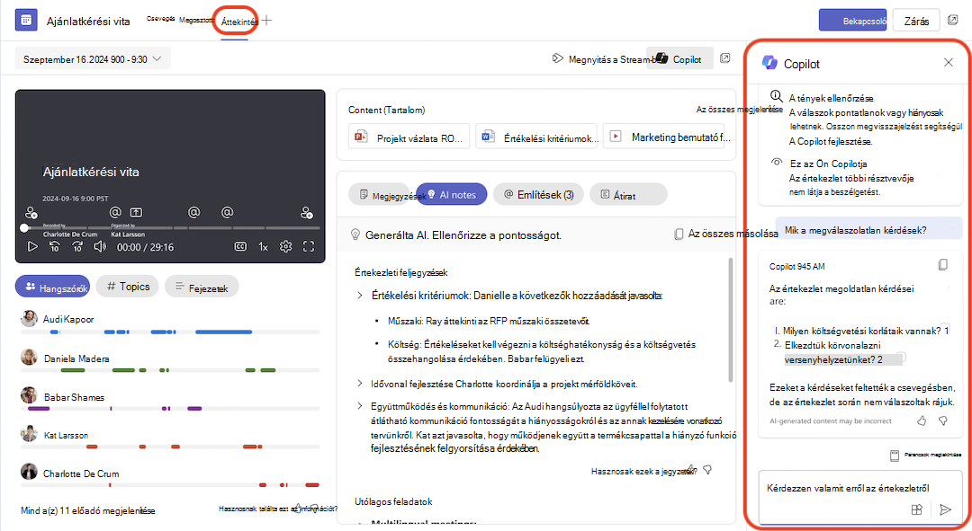Open the Projekt vázlata PowerPoint file
Viewport: 972px width, 531px height.
coord(409,137)
